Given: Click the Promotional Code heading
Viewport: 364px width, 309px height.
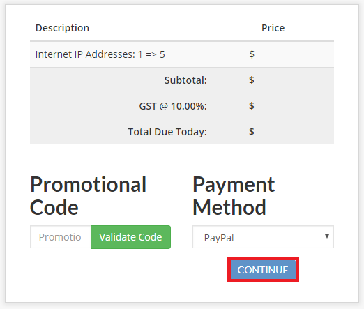Looking at the screenshot, I should pos(89,196).
